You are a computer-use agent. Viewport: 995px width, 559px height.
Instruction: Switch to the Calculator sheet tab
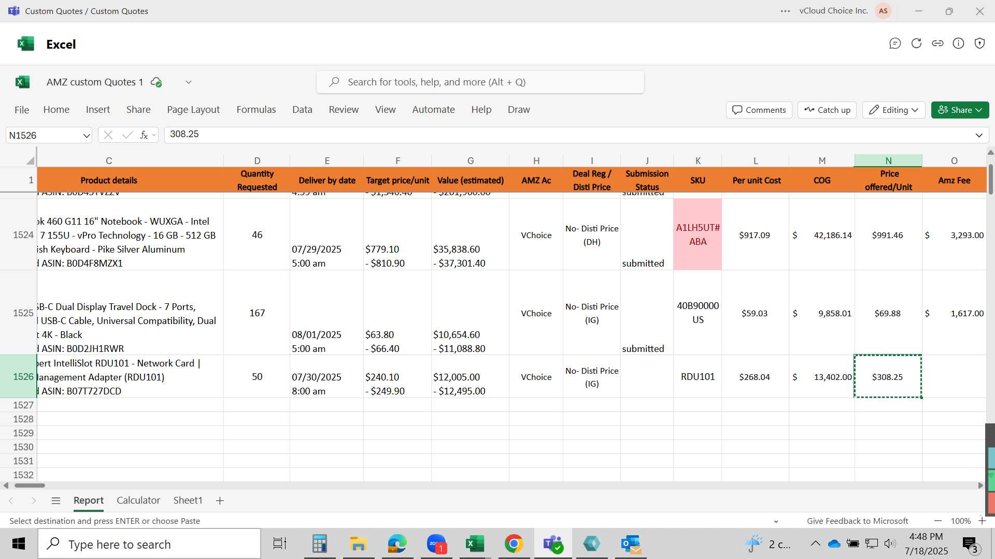(x=138, y=501)
